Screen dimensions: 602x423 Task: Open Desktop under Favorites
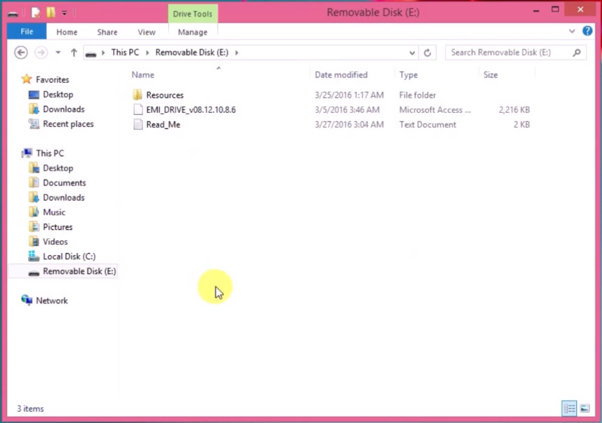click(58, 94)
